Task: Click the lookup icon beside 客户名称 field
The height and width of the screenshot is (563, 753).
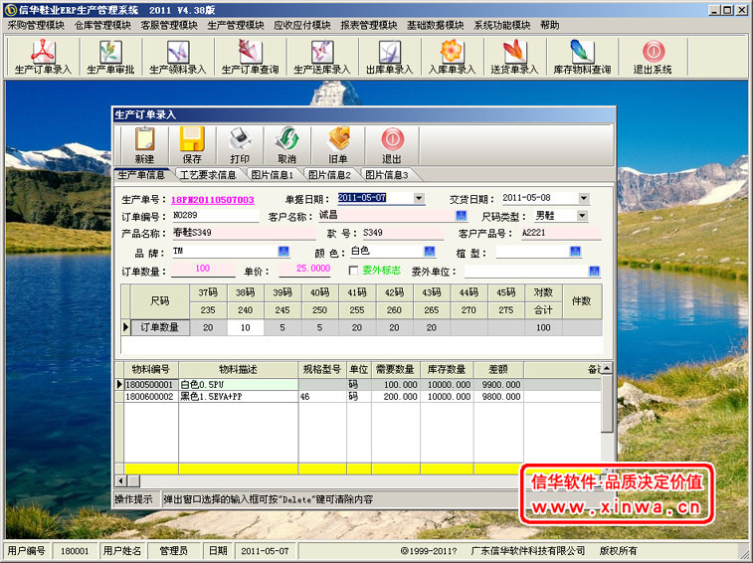Action: pos(462,215)
